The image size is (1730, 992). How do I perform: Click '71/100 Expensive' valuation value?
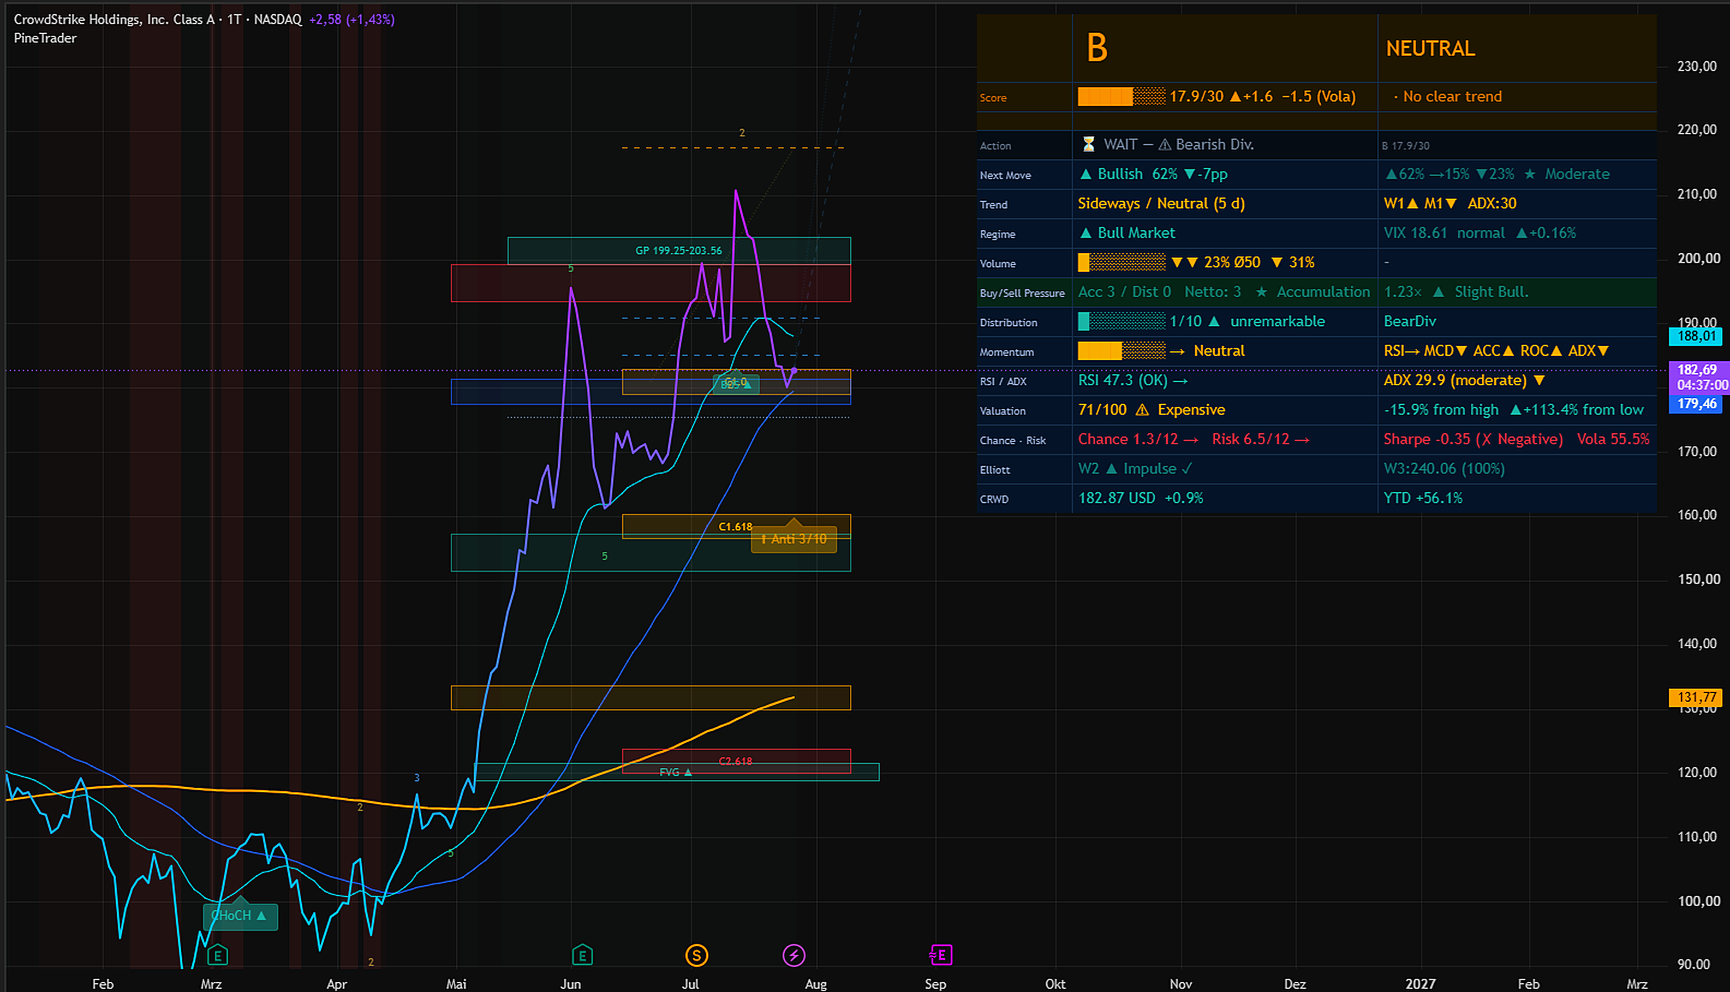(1151, 409)
